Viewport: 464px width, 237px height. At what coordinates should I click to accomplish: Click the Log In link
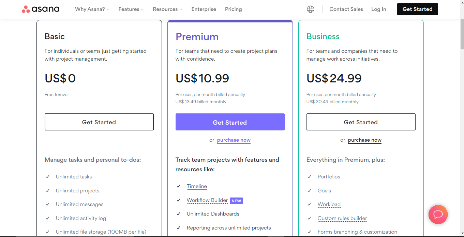(379, 9)
